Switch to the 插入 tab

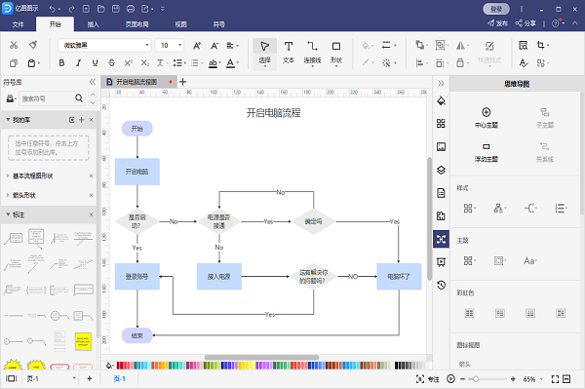[x=93, y=24]
